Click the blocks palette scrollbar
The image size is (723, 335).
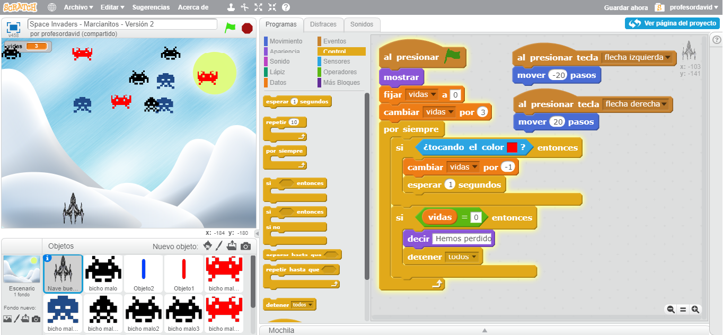pos(367,186)
